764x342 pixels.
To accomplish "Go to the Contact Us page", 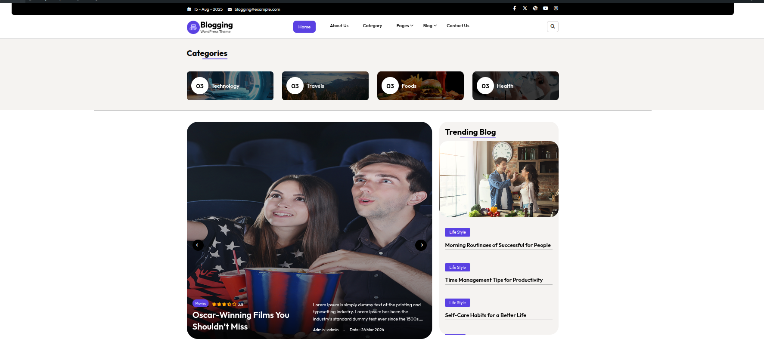I will click(x=457, y=26).
